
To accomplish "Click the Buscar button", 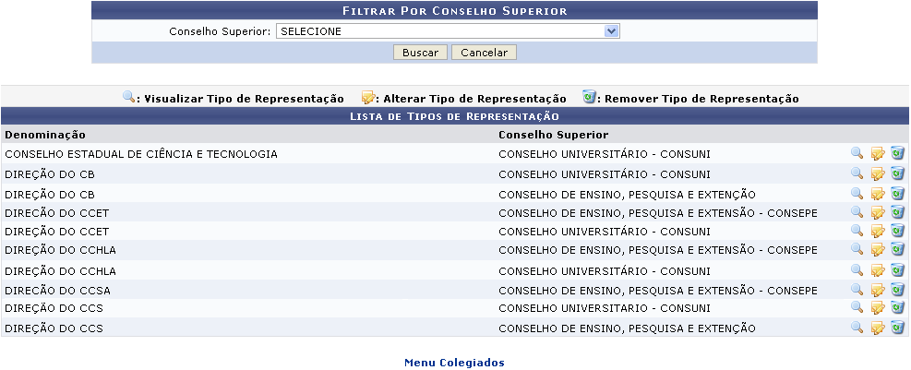I will point(420,53).
